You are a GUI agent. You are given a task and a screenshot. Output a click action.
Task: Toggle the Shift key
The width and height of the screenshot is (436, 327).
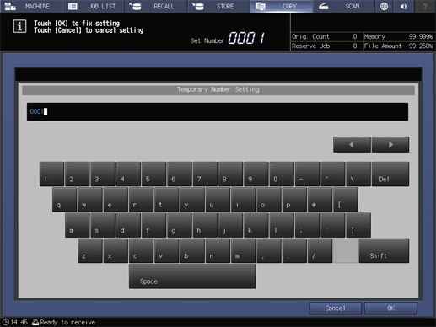click(384, 251)
